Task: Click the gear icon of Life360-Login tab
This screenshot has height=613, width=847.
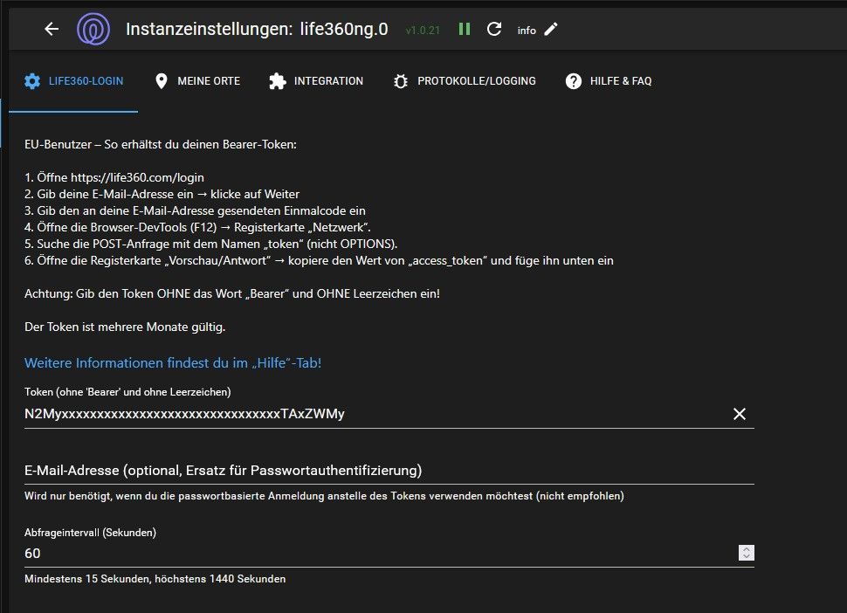Action: [x=32, y=81]
